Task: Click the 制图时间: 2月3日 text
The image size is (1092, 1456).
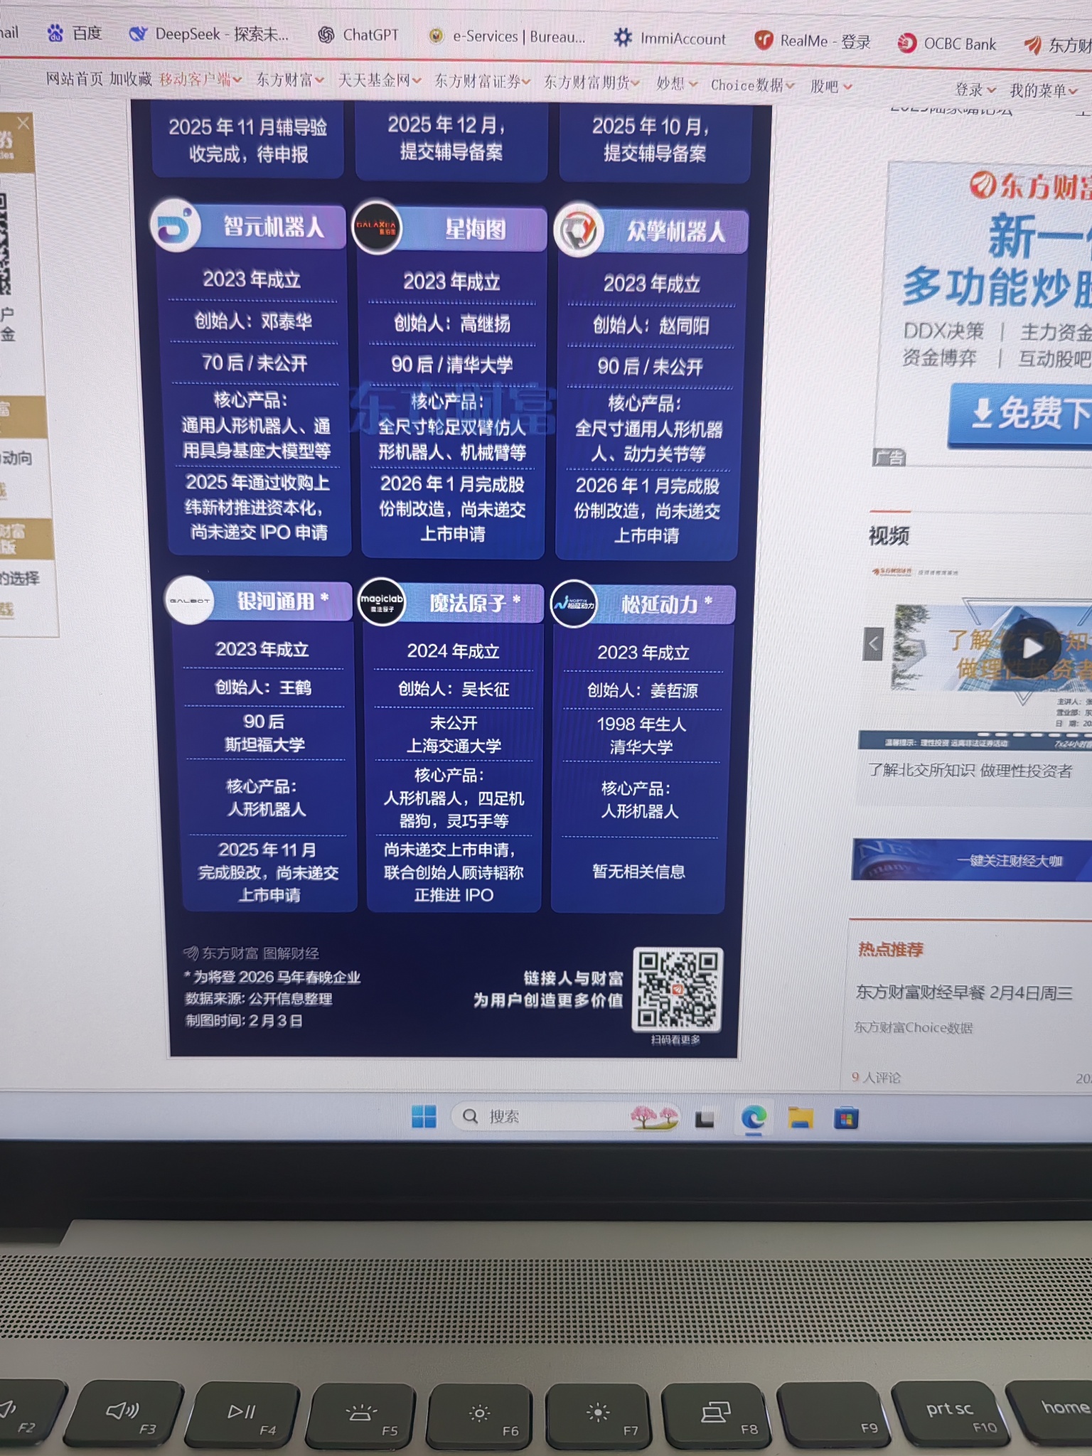Action: pos(244,1020)
